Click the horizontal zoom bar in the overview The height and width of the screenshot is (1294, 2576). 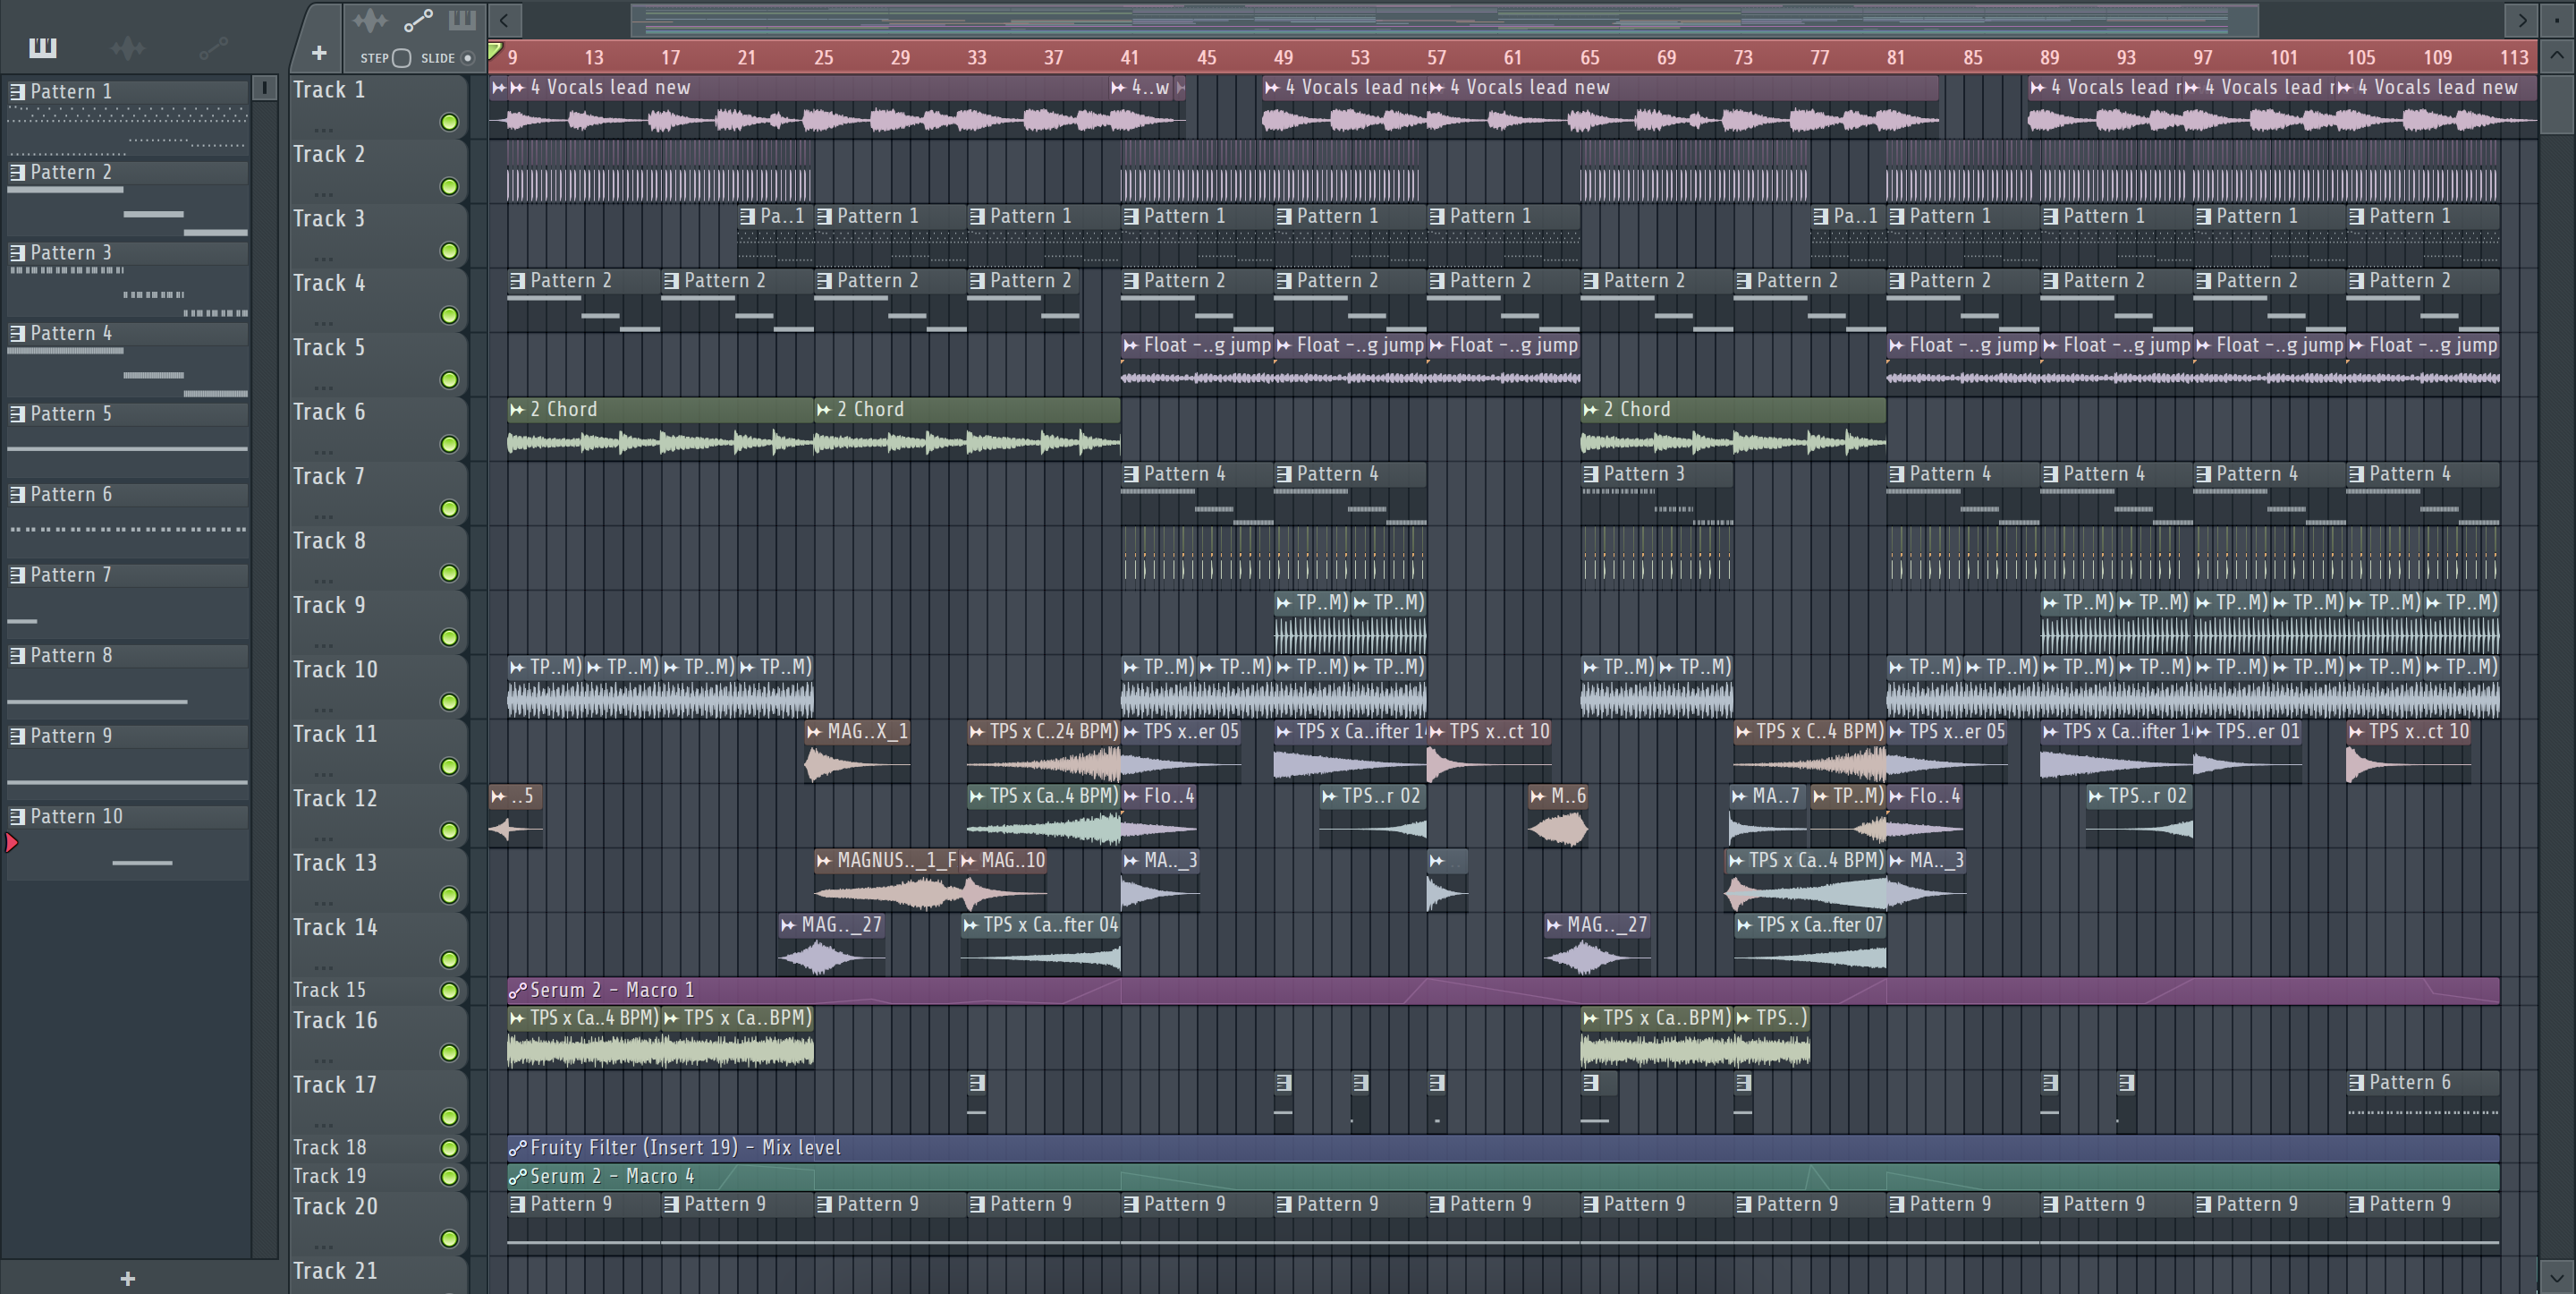pyautogui.click(x=1444, y=20)
